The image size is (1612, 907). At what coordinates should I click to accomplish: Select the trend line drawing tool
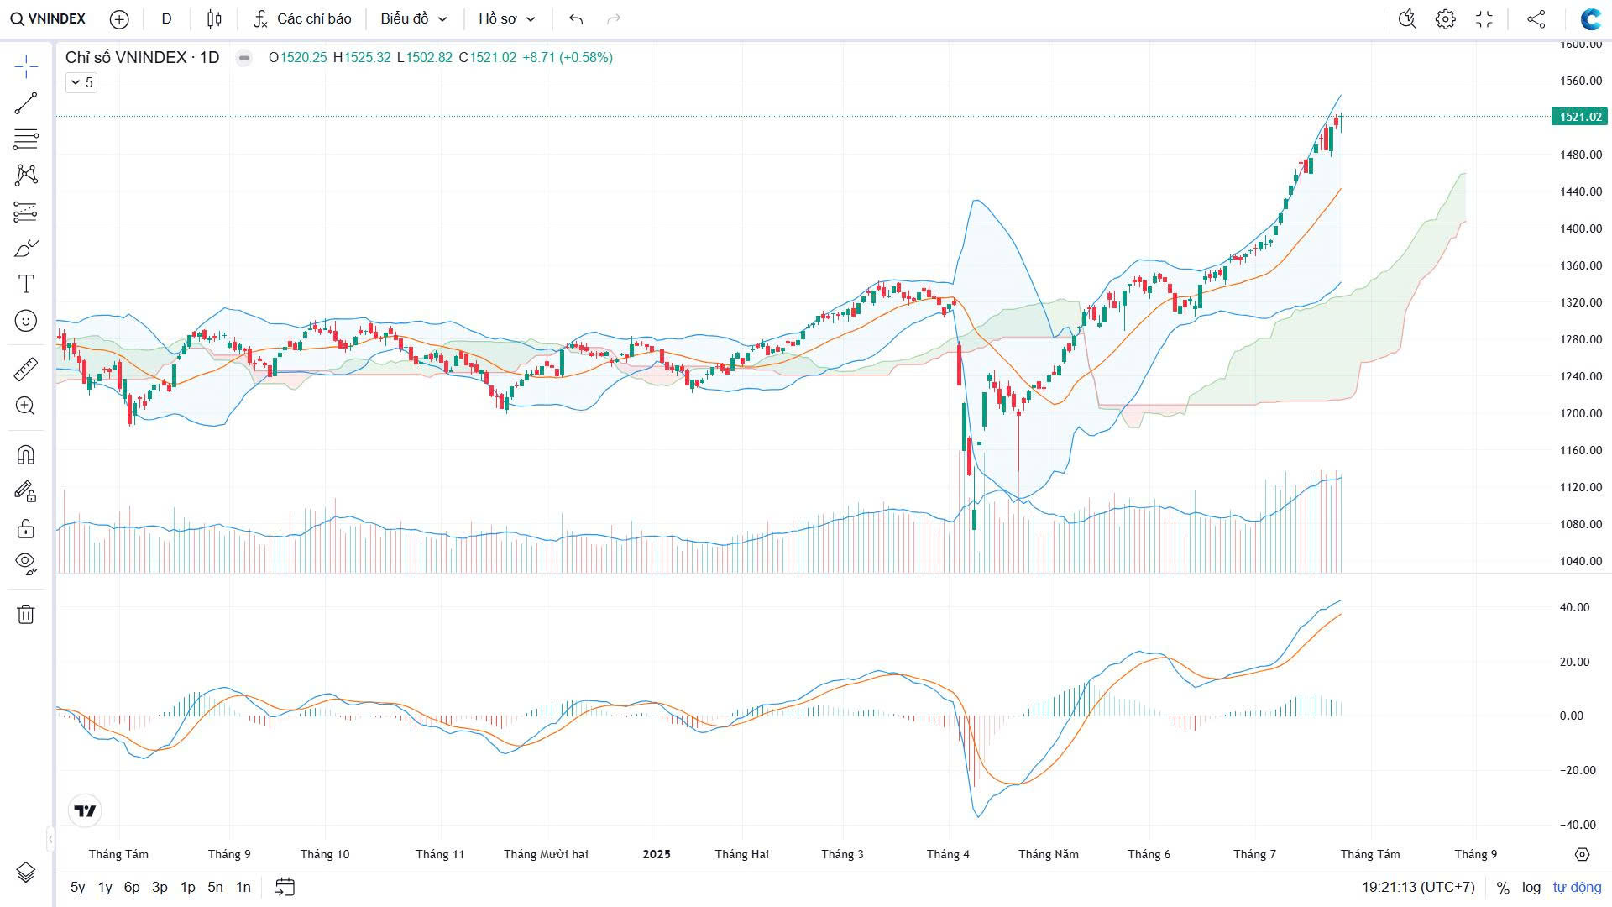pos(26,103)
